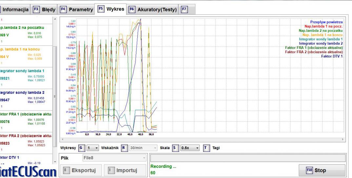Click the G shortcut badge beside Wykresy
Image resolution: width=352 pixels, height=178 pixels.
81,148
